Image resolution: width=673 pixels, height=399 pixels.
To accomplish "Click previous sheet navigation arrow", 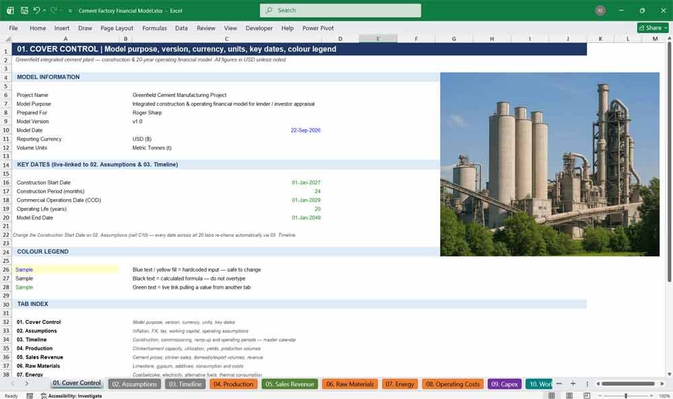I will pos(13,384).
